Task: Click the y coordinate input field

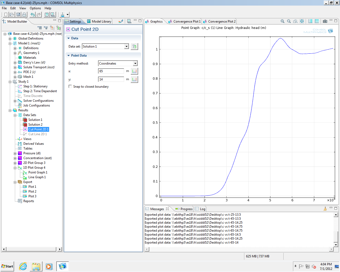Action: tap(111, 79)
